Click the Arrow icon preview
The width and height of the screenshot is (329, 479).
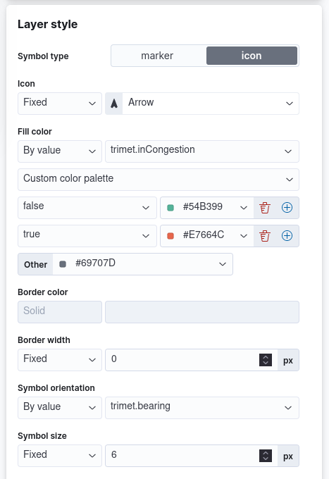114,104
